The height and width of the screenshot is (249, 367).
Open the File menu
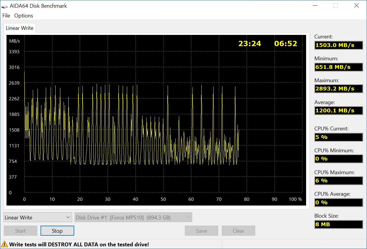(6, 16)
